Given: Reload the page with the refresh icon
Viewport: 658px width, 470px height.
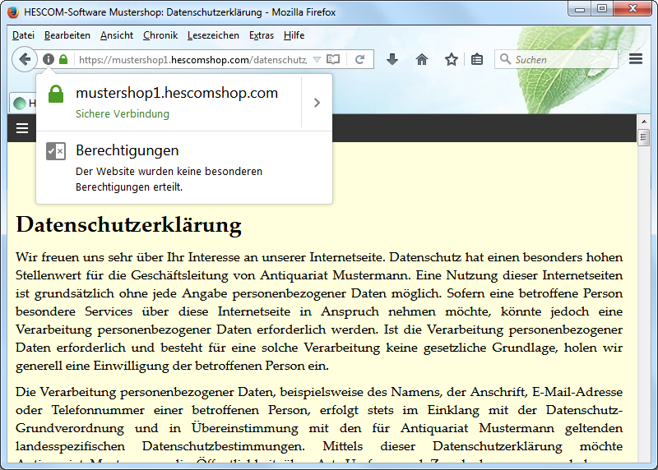Looking at the screenshot, I should [x=359, y=59].
